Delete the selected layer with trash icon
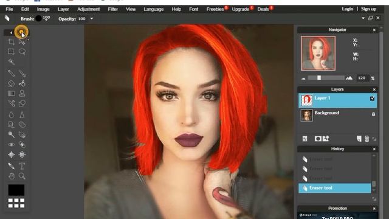Image resolution: width=389 pixels, height=219 pixels. [367, 139]
